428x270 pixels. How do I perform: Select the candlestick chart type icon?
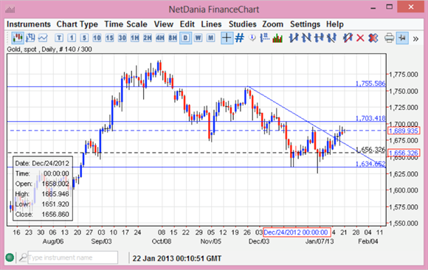[x=18, y=38]
